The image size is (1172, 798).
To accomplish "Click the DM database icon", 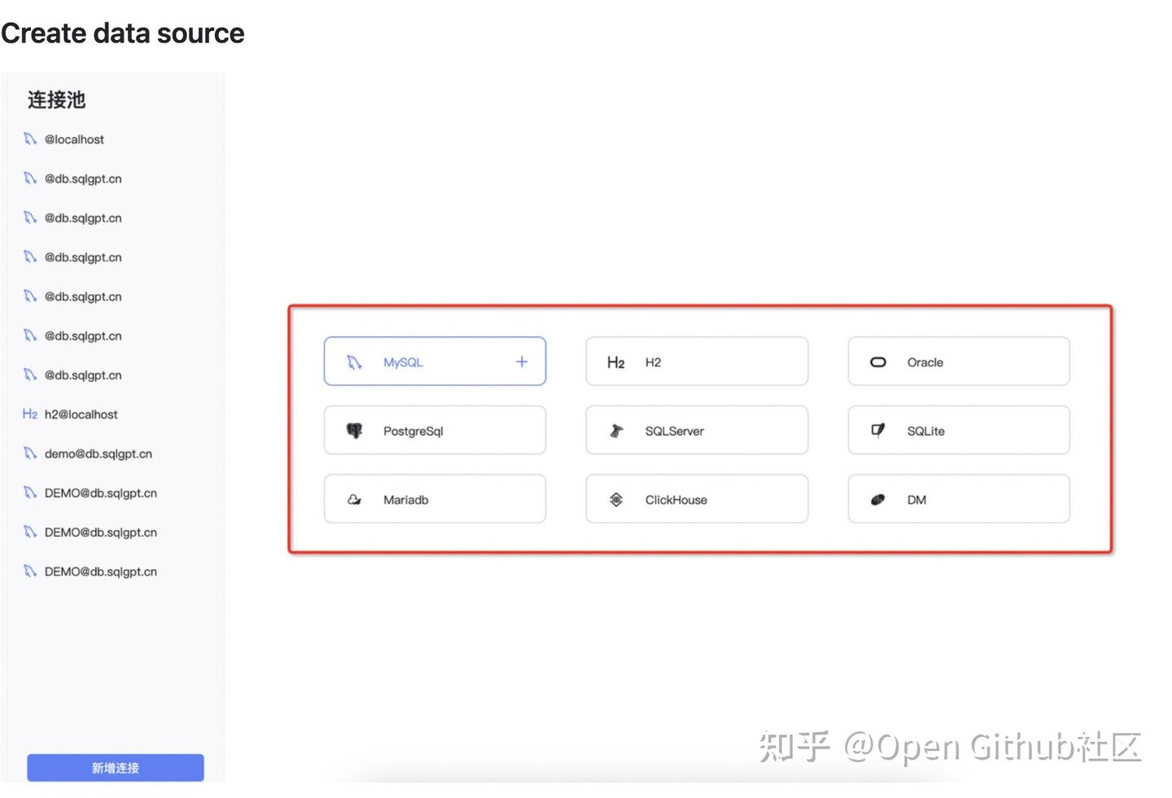I will tap(878, 499).
